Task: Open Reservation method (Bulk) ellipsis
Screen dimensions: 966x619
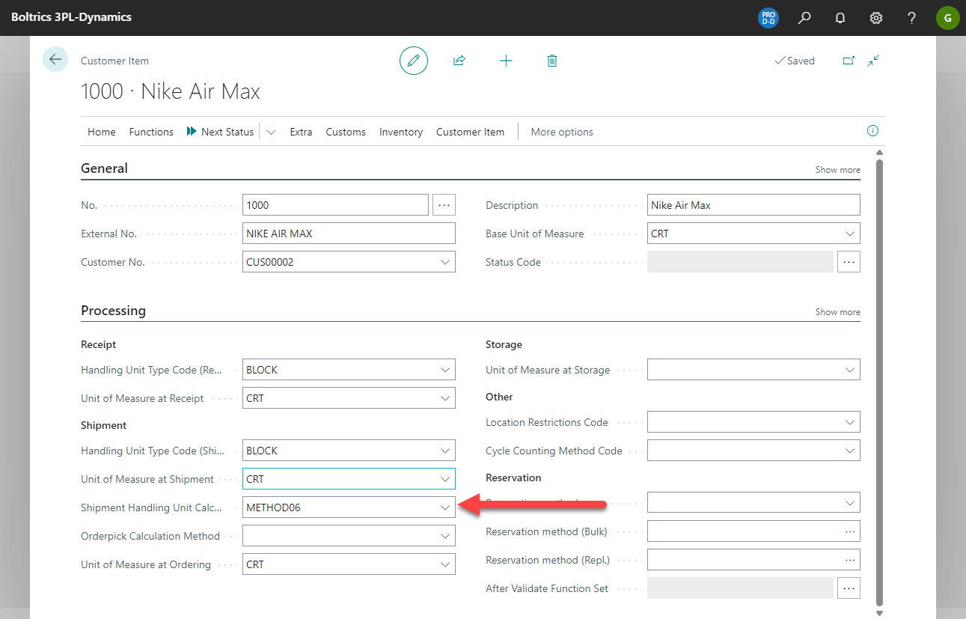Action: 849,531
